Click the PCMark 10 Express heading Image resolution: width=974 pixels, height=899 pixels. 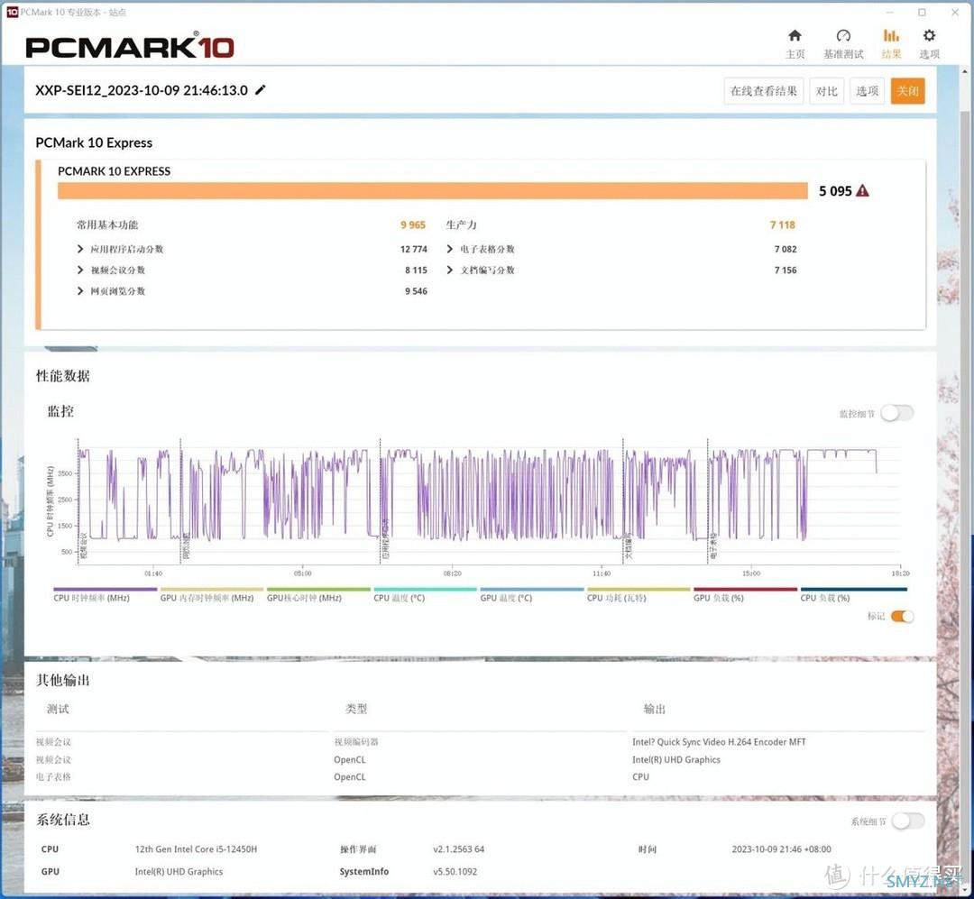(x=94, y=142)
